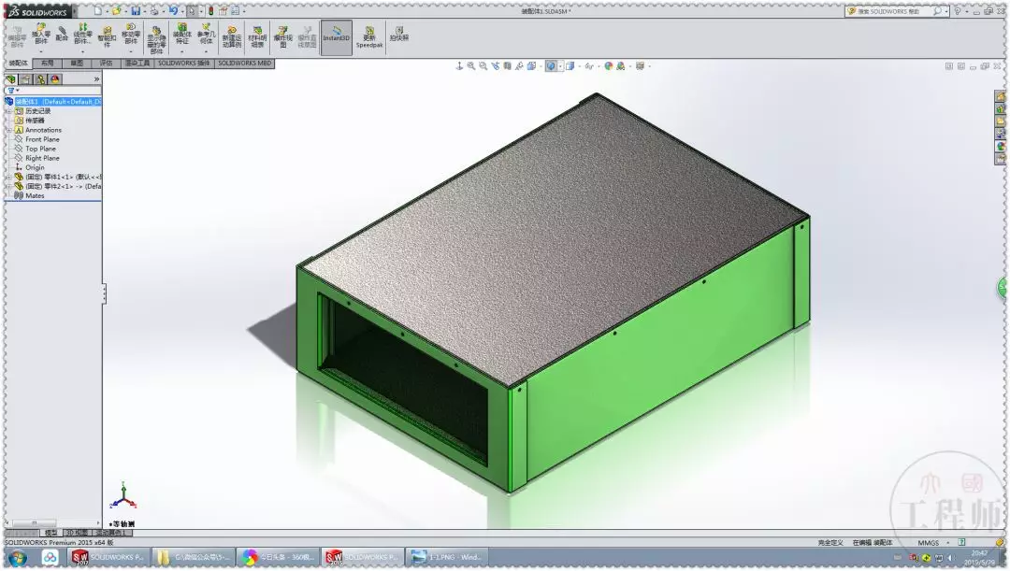
Task: Switch to the 草图 (Sketch) tab
Action: [x=77, y=64]
